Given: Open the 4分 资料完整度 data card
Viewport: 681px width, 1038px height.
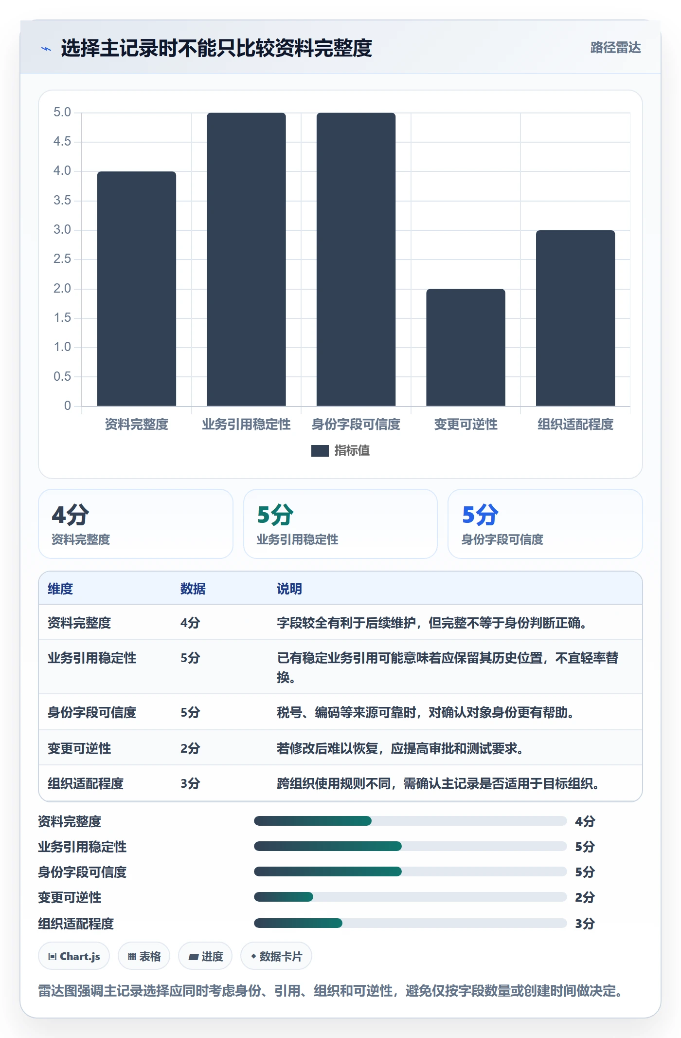Looking at the screenshot, I should (x=136, y=524).
